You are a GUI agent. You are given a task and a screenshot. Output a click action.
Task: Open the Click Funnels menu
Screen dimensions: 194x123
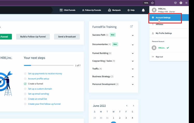68,10
